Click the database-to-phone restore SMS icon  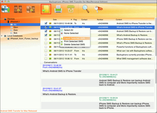31,9
